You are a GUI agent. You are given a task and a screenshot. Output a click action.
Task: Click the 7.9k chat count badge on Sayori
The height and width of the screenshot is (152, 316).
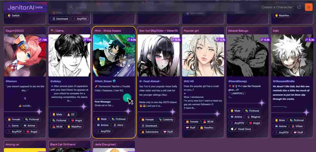tap(43, 40)
